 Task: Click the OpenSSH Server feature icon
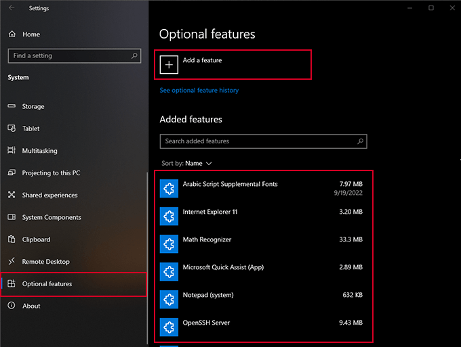pyautogui.click(x=169, y=327)
